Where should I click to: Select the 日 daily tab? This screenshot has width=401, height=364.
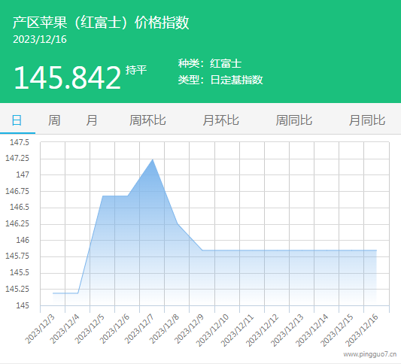17,120
